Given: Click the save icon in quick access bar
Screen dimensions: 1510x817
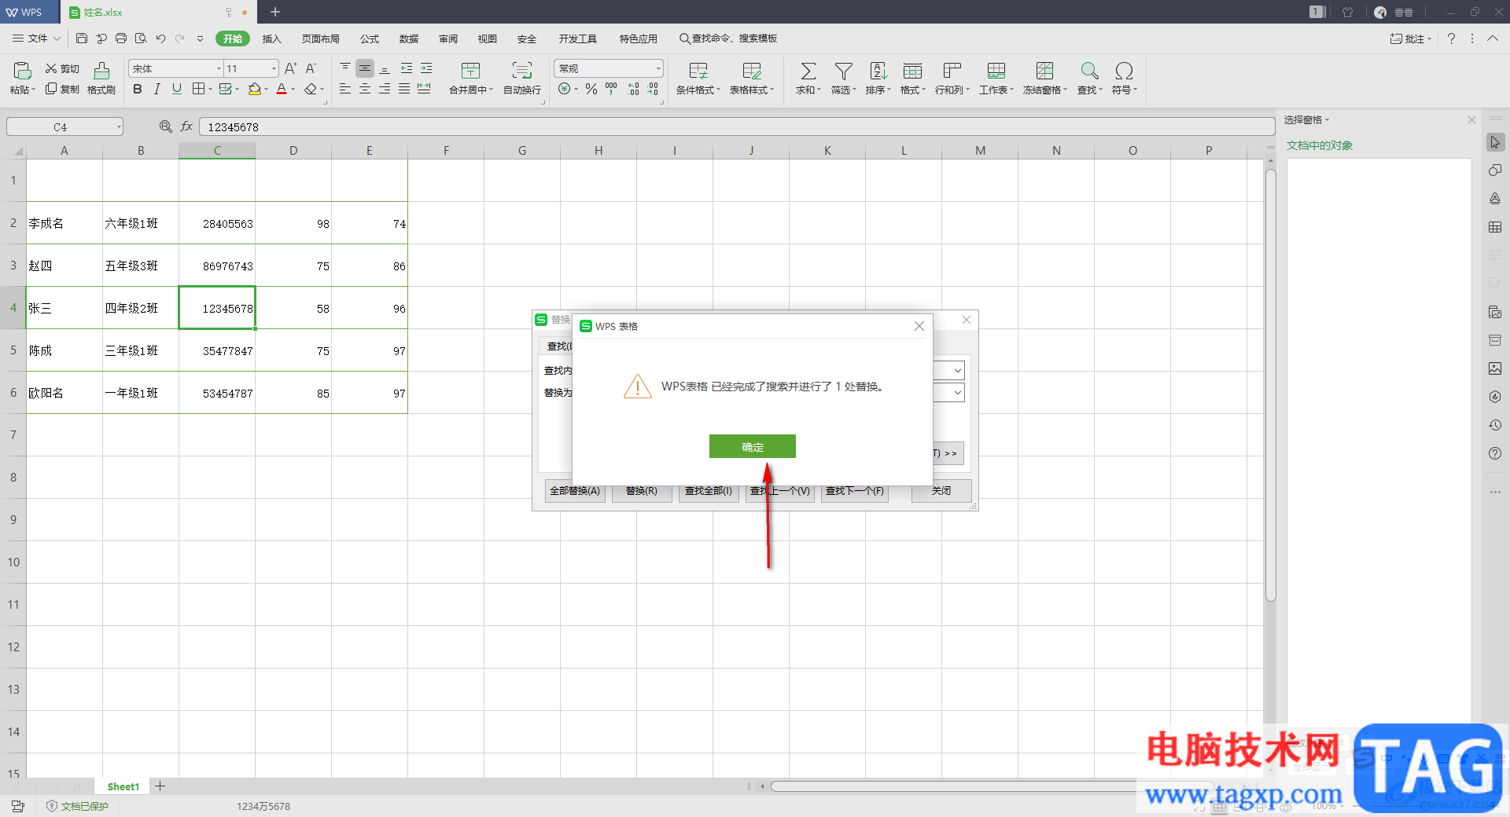Looking at the screenshot, I should 82,38.
